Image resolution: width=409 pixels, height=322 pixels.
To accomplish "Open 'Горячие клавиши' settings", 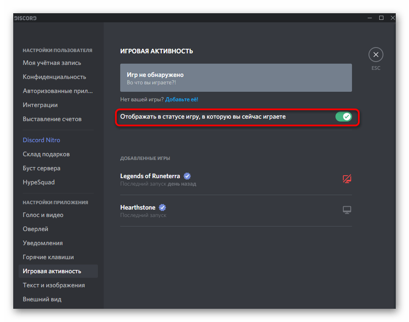I will coord(48,257).
